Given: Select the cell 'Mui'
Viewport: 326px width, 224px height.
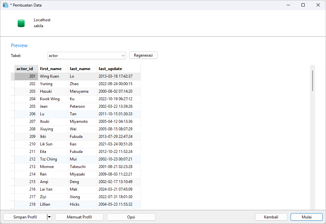Looking at the screenshot, I should pos(82,159).
